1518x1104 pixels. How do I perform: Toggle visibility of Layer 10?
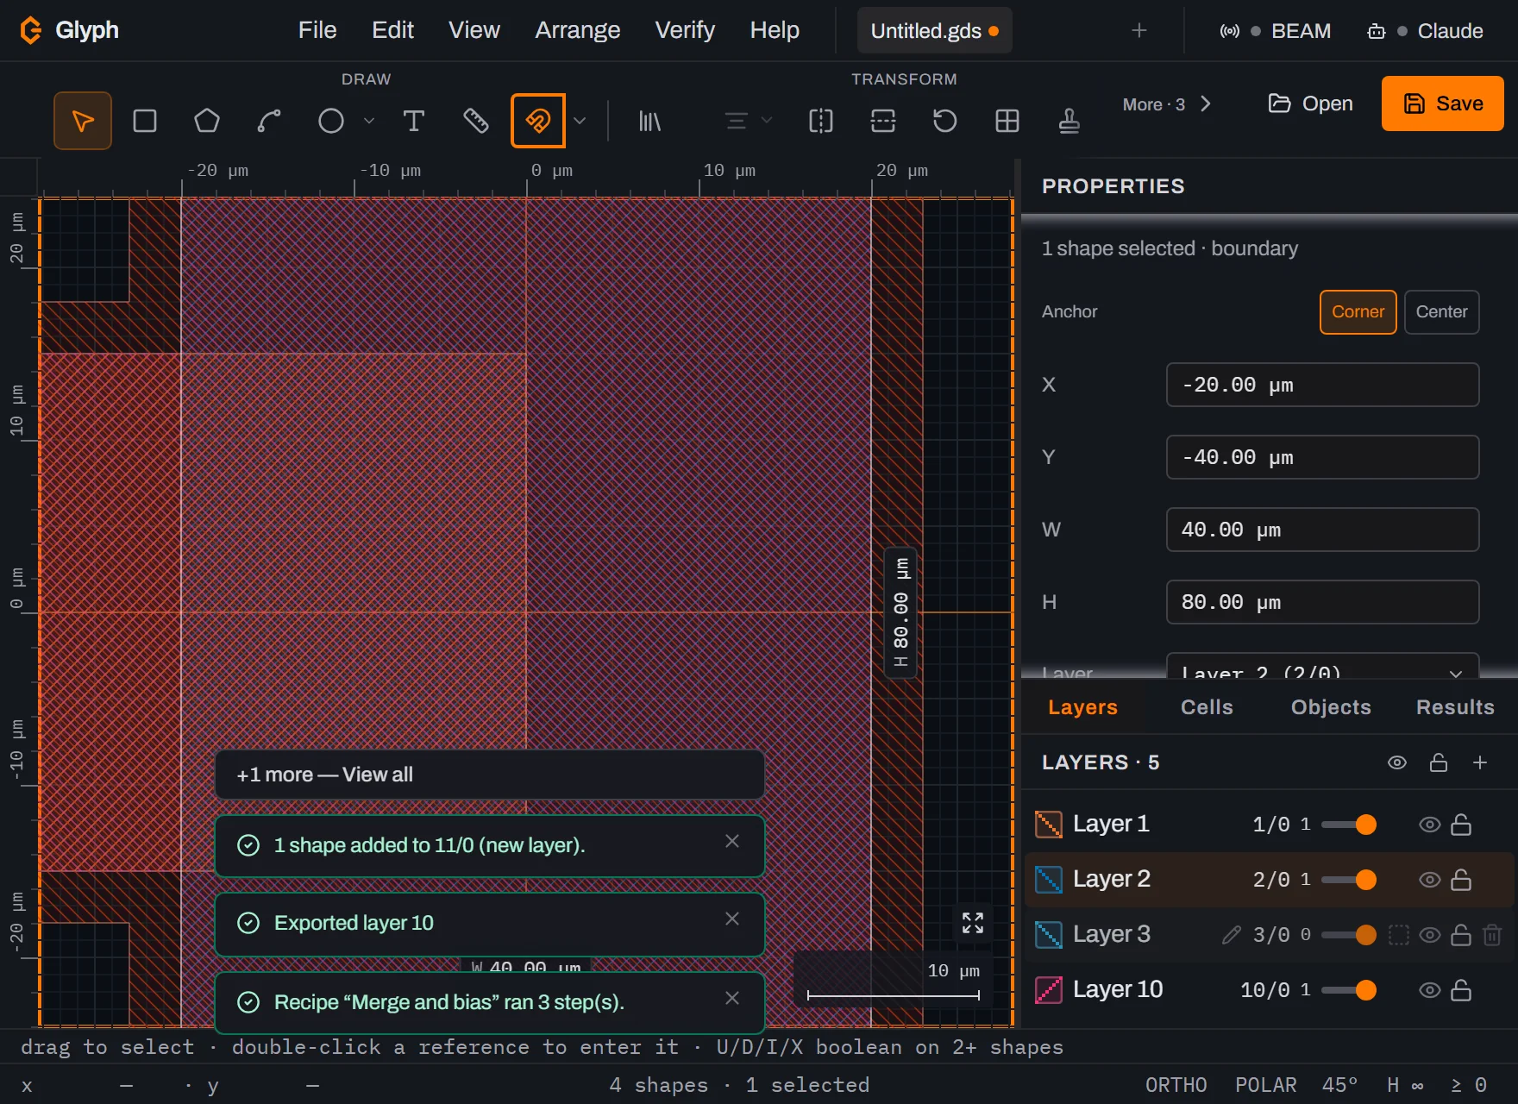point(1430,990)
